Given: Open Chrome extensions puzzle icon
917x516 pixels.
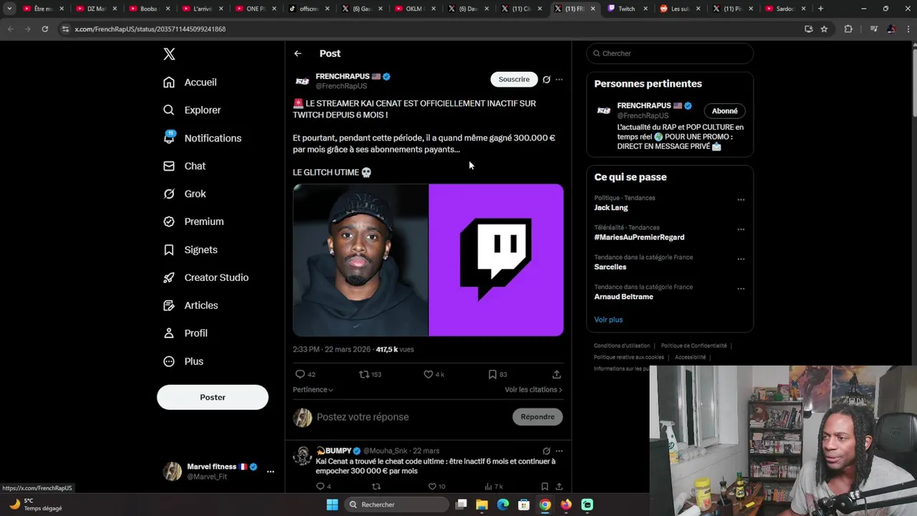Looking at the screenshot, I should [x=848, y=29].
